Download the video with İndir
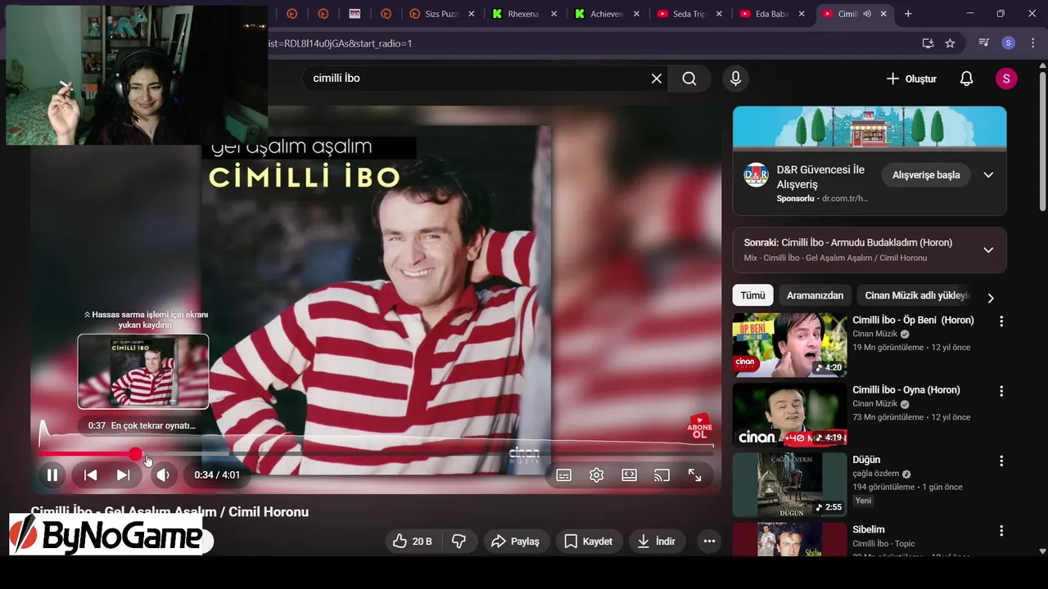 pos(657,541)
